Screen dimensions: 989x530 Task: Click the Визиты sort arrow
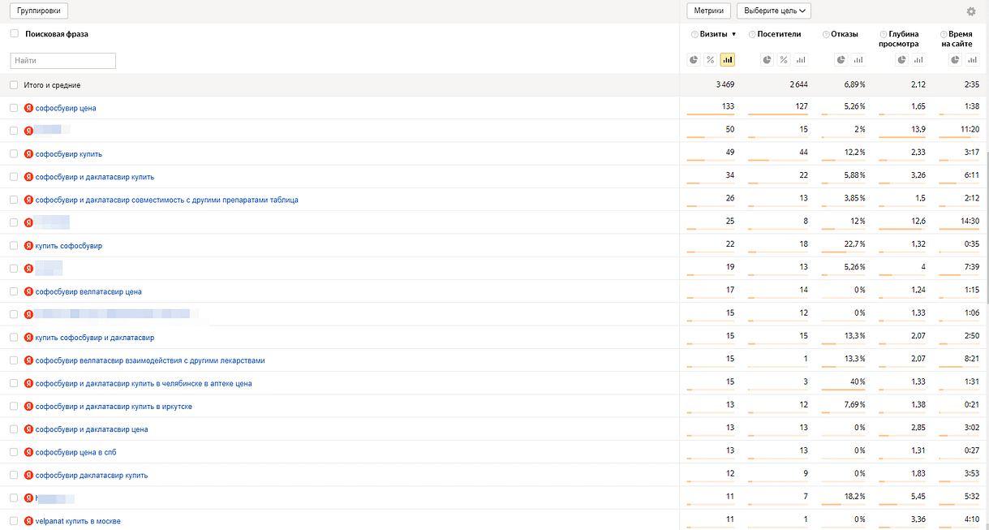[x=734, y=34]
